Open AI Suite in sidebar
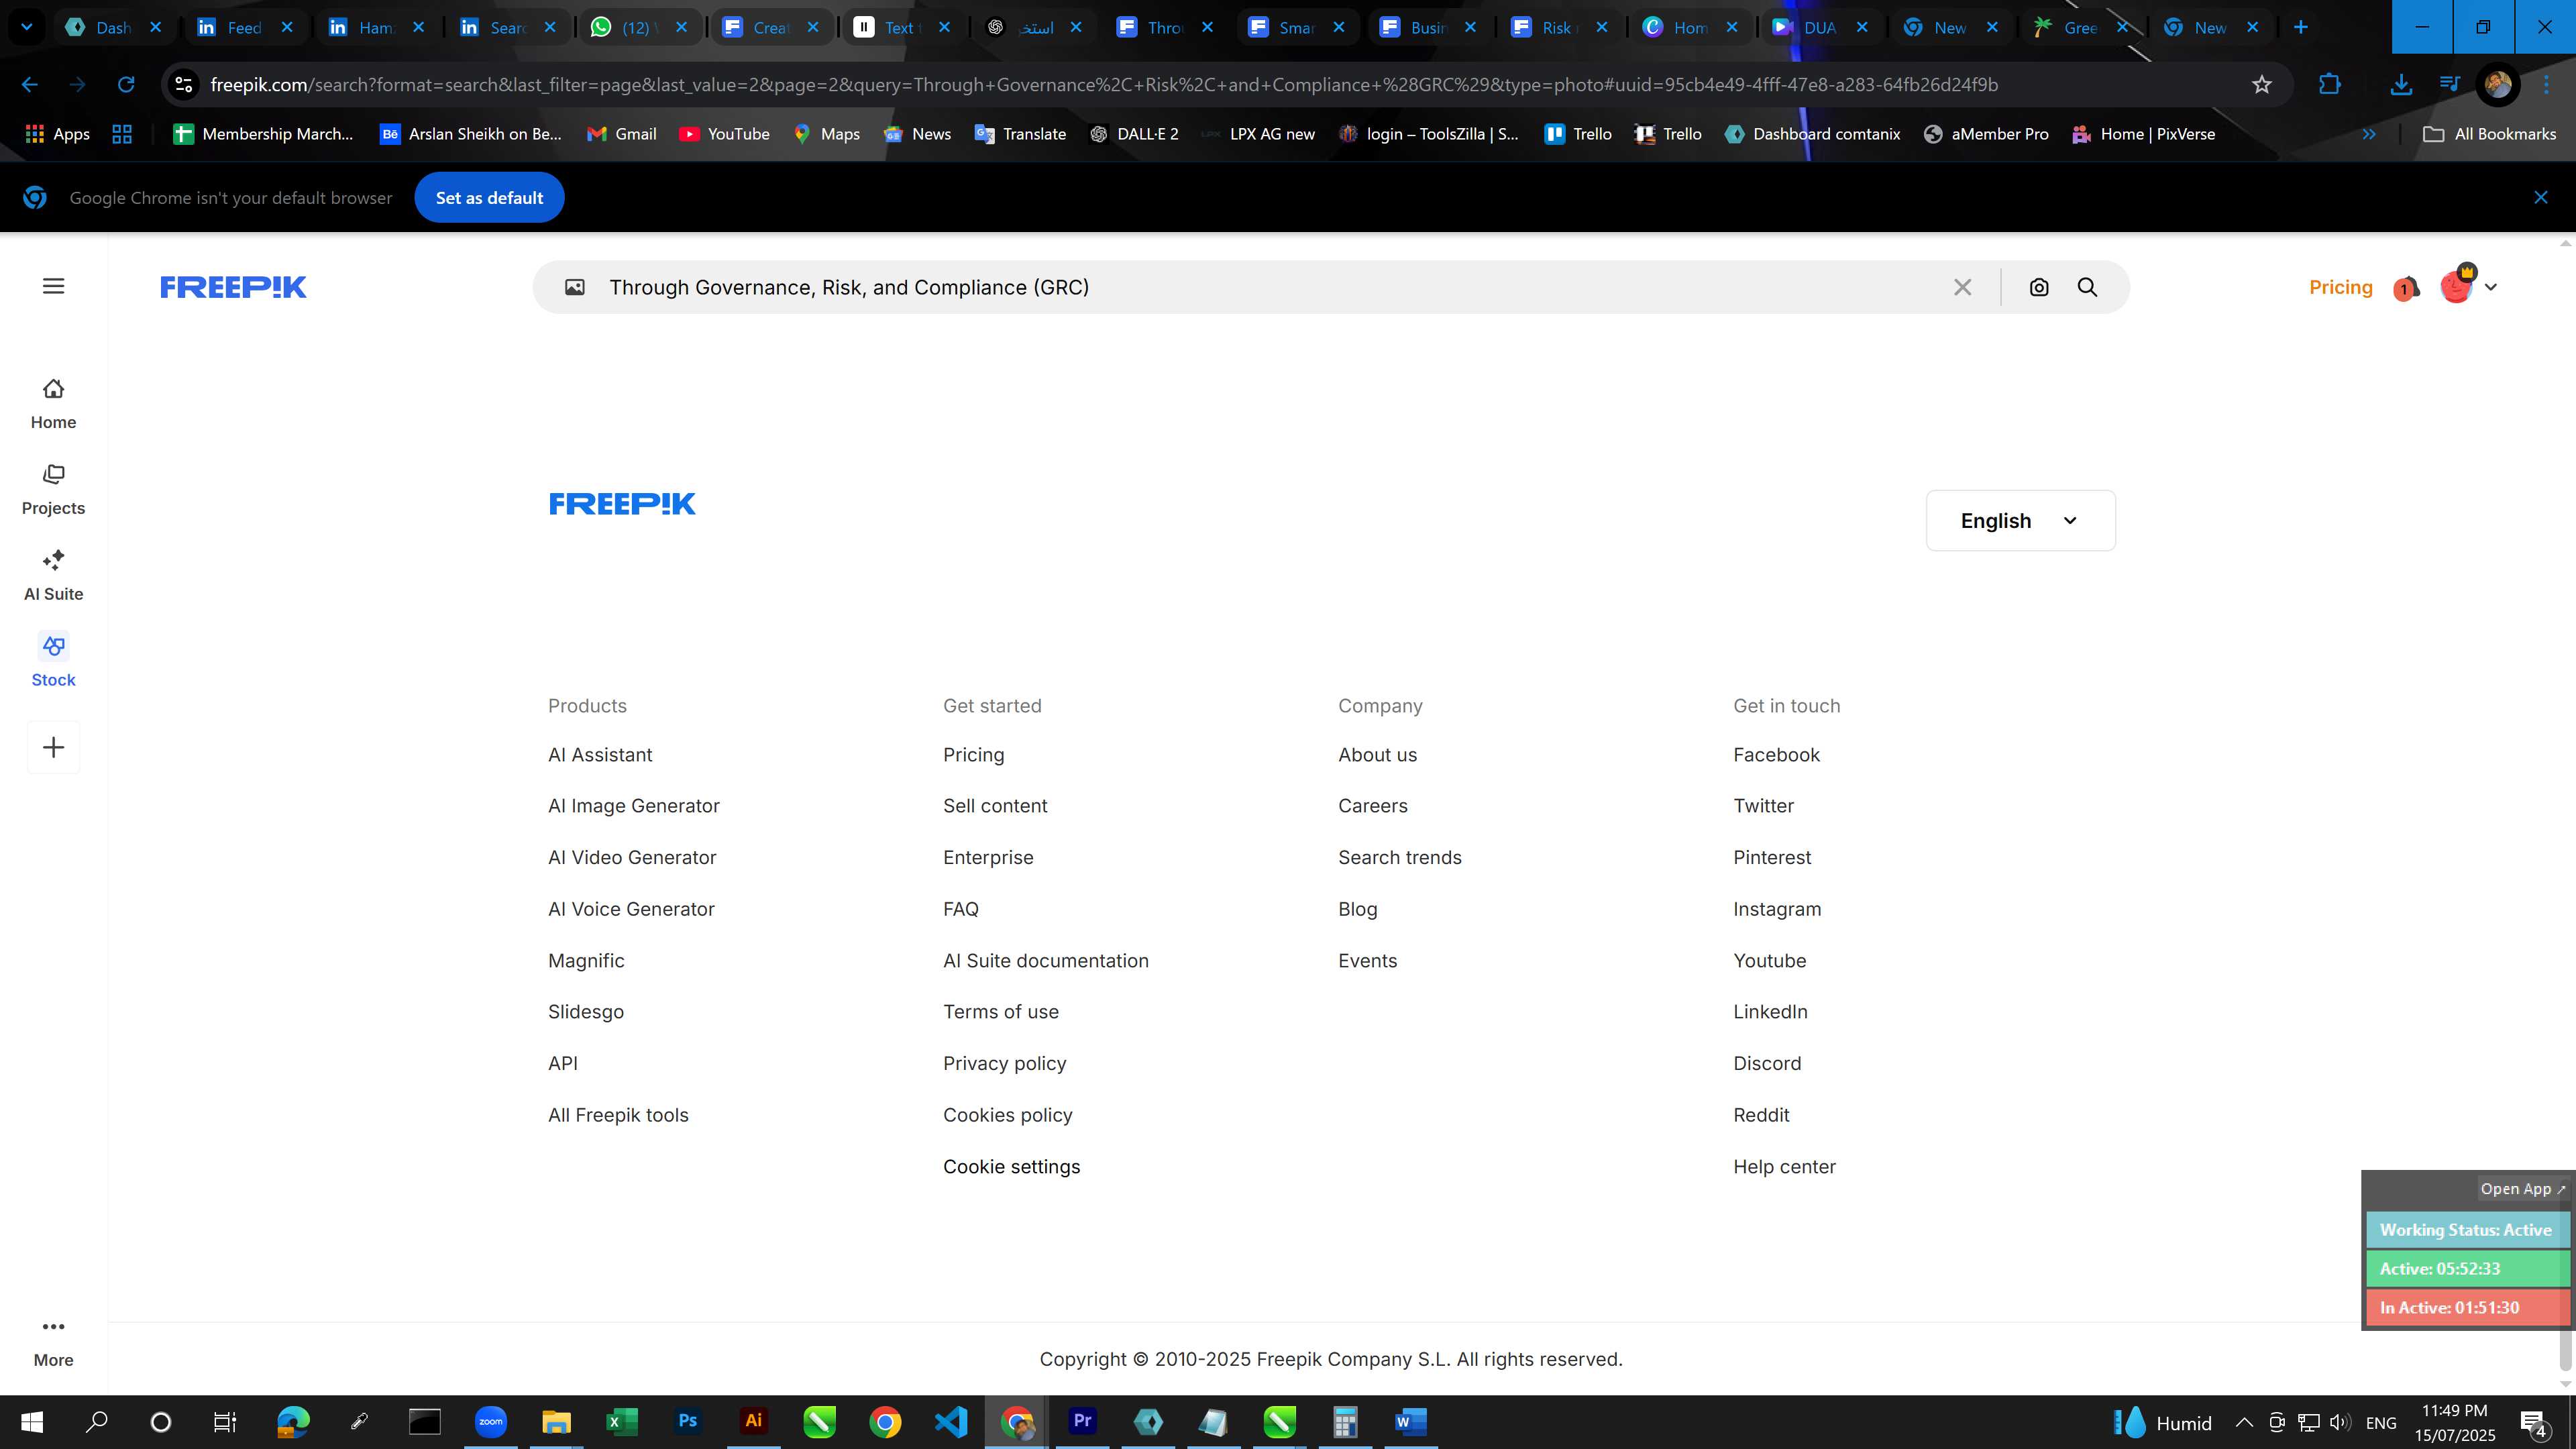Viewport: 2576px width, 1449px height. 53,576
